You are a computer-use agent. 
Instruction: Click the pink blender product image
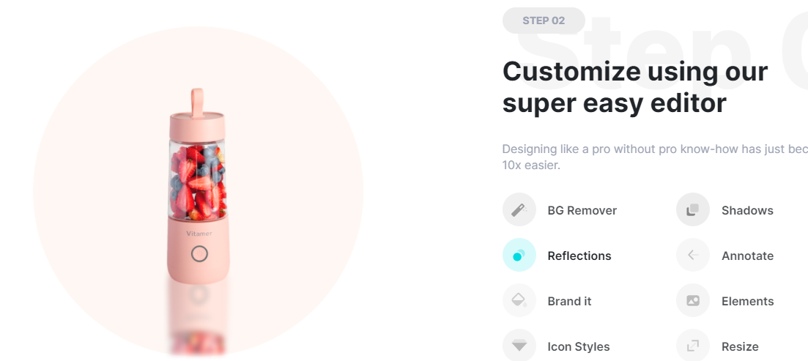(199, 190)
